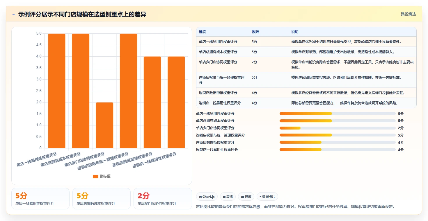Viewport: 428px width, 221px height.
Task: Click description starting 即使总部需要更强管理能力
Action: click(344, 103)
